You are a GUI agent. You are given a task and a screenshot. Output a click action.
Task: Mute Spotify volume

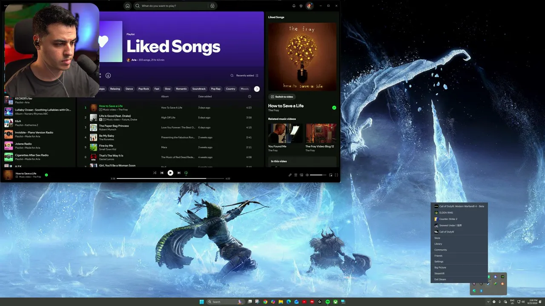click(307, 175)
